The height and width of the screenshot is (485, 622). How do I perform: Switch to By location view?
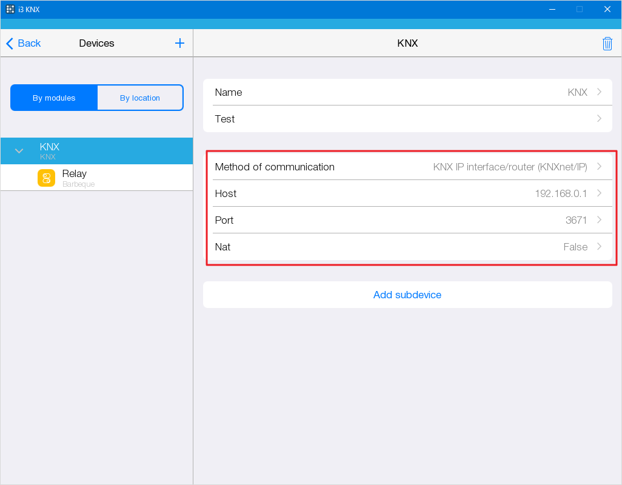click(139, 98)
